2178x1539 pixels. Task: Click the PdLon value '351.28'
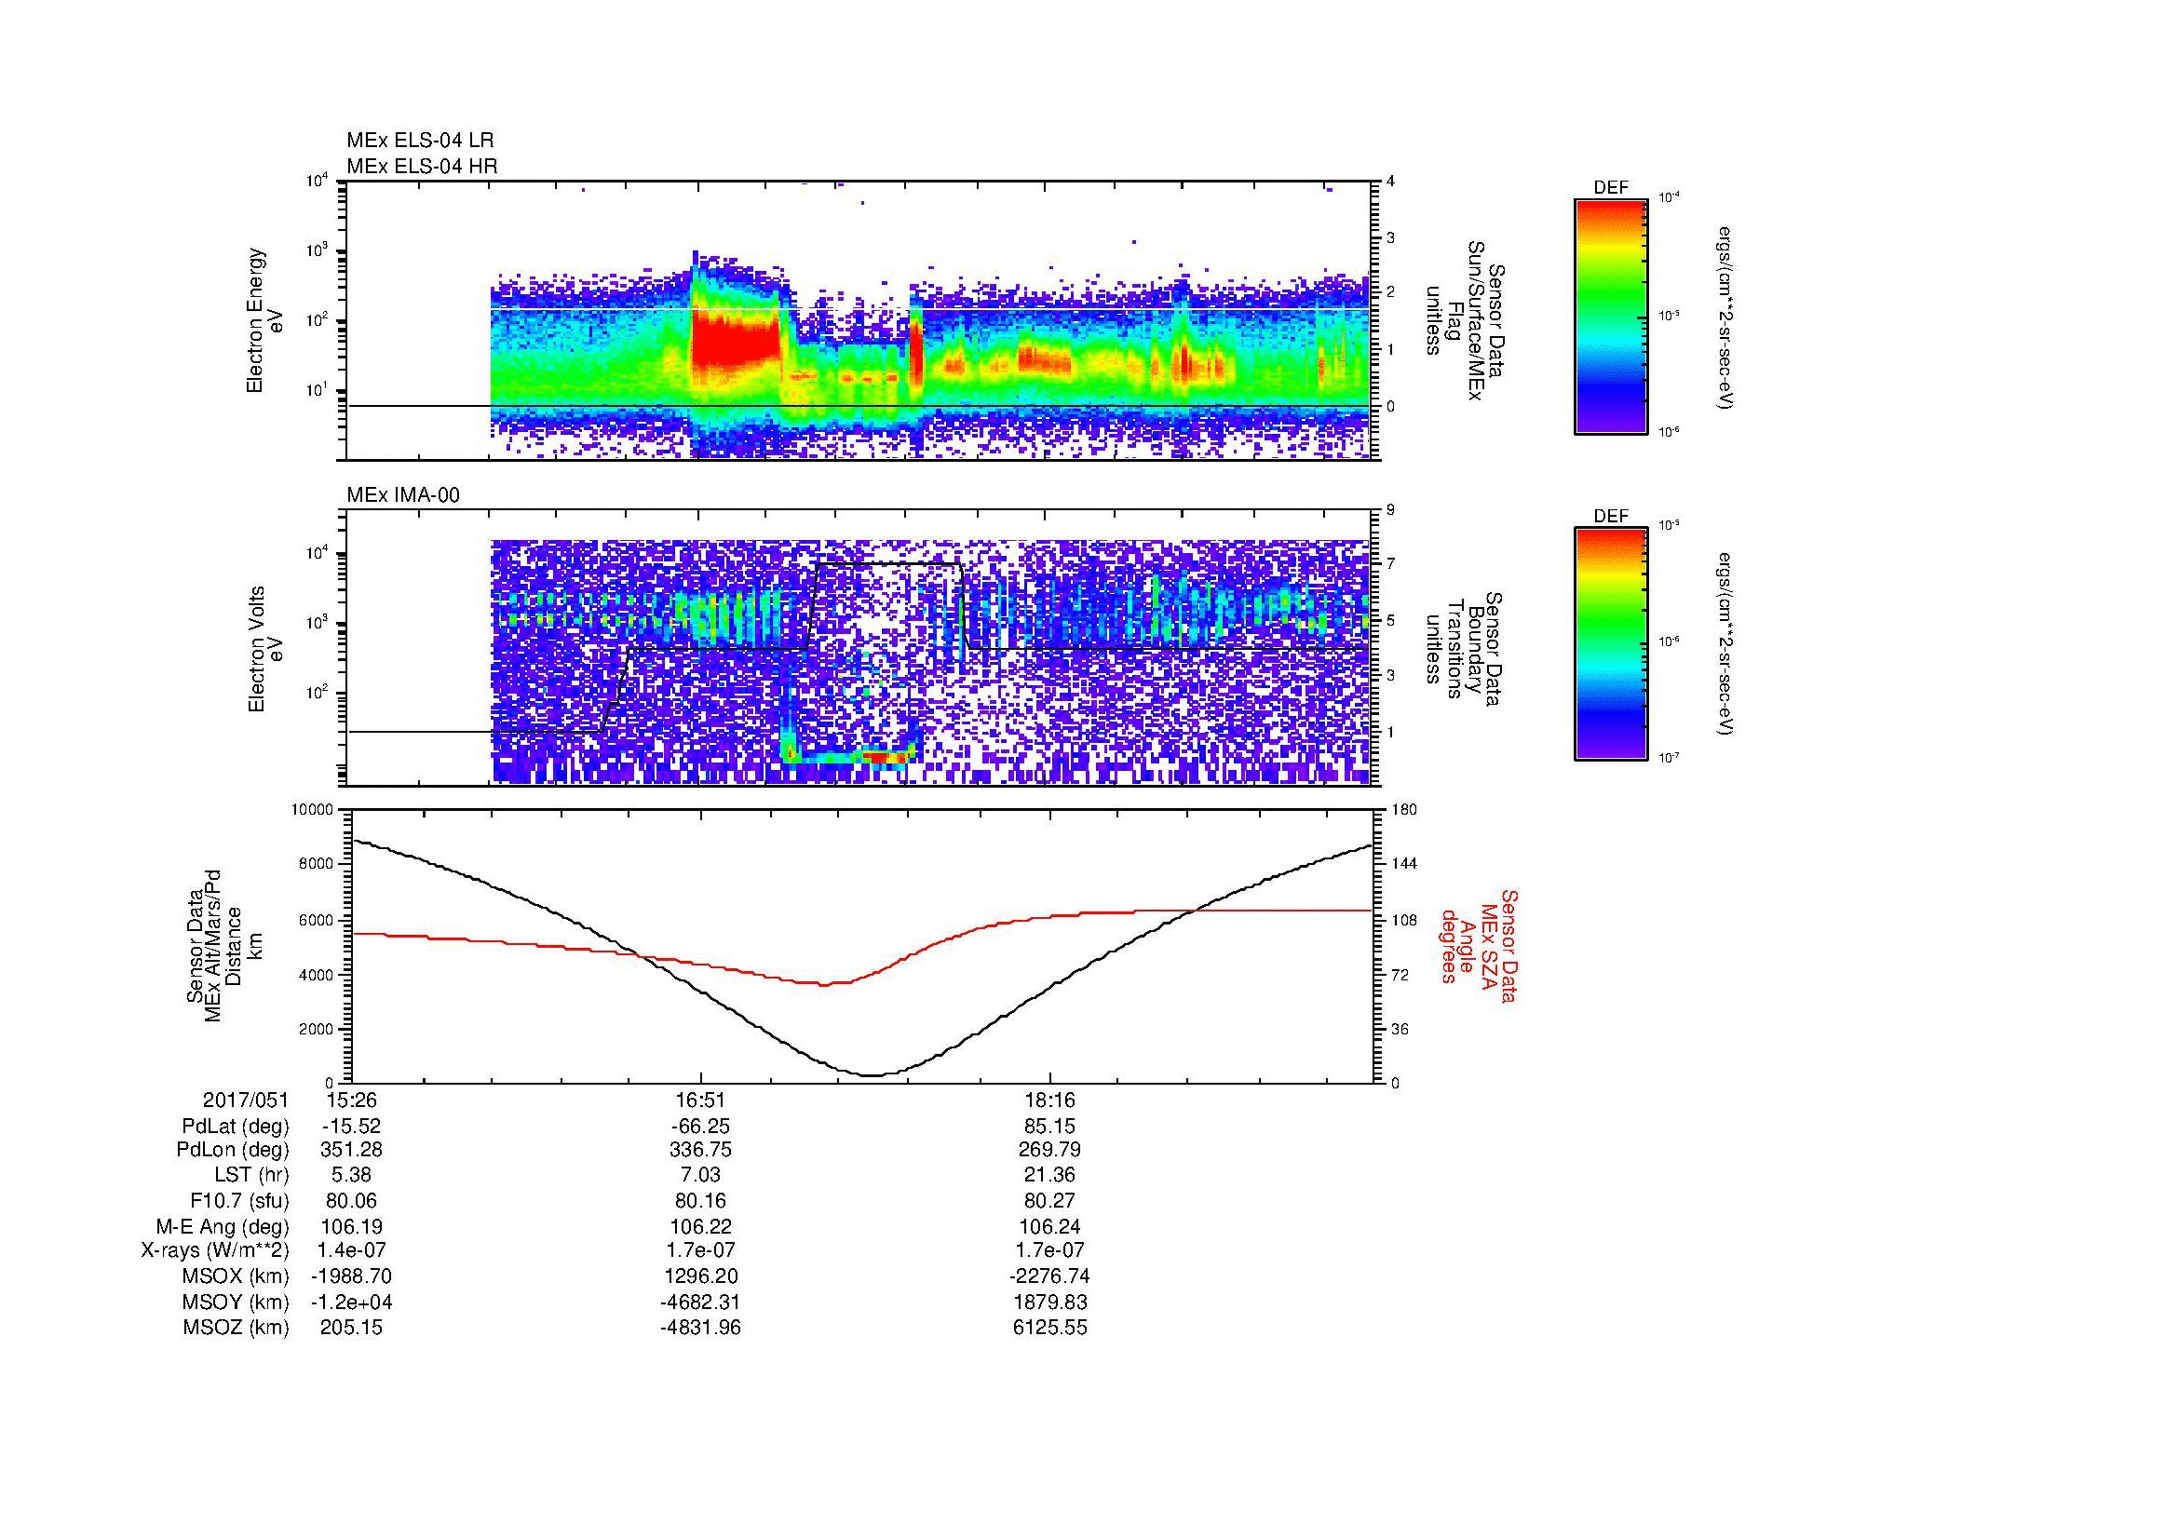(351, 1150)
